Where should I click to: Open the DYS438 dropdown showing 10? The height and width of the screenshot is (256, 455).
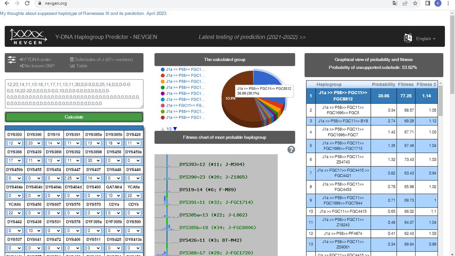click(34, 230)
